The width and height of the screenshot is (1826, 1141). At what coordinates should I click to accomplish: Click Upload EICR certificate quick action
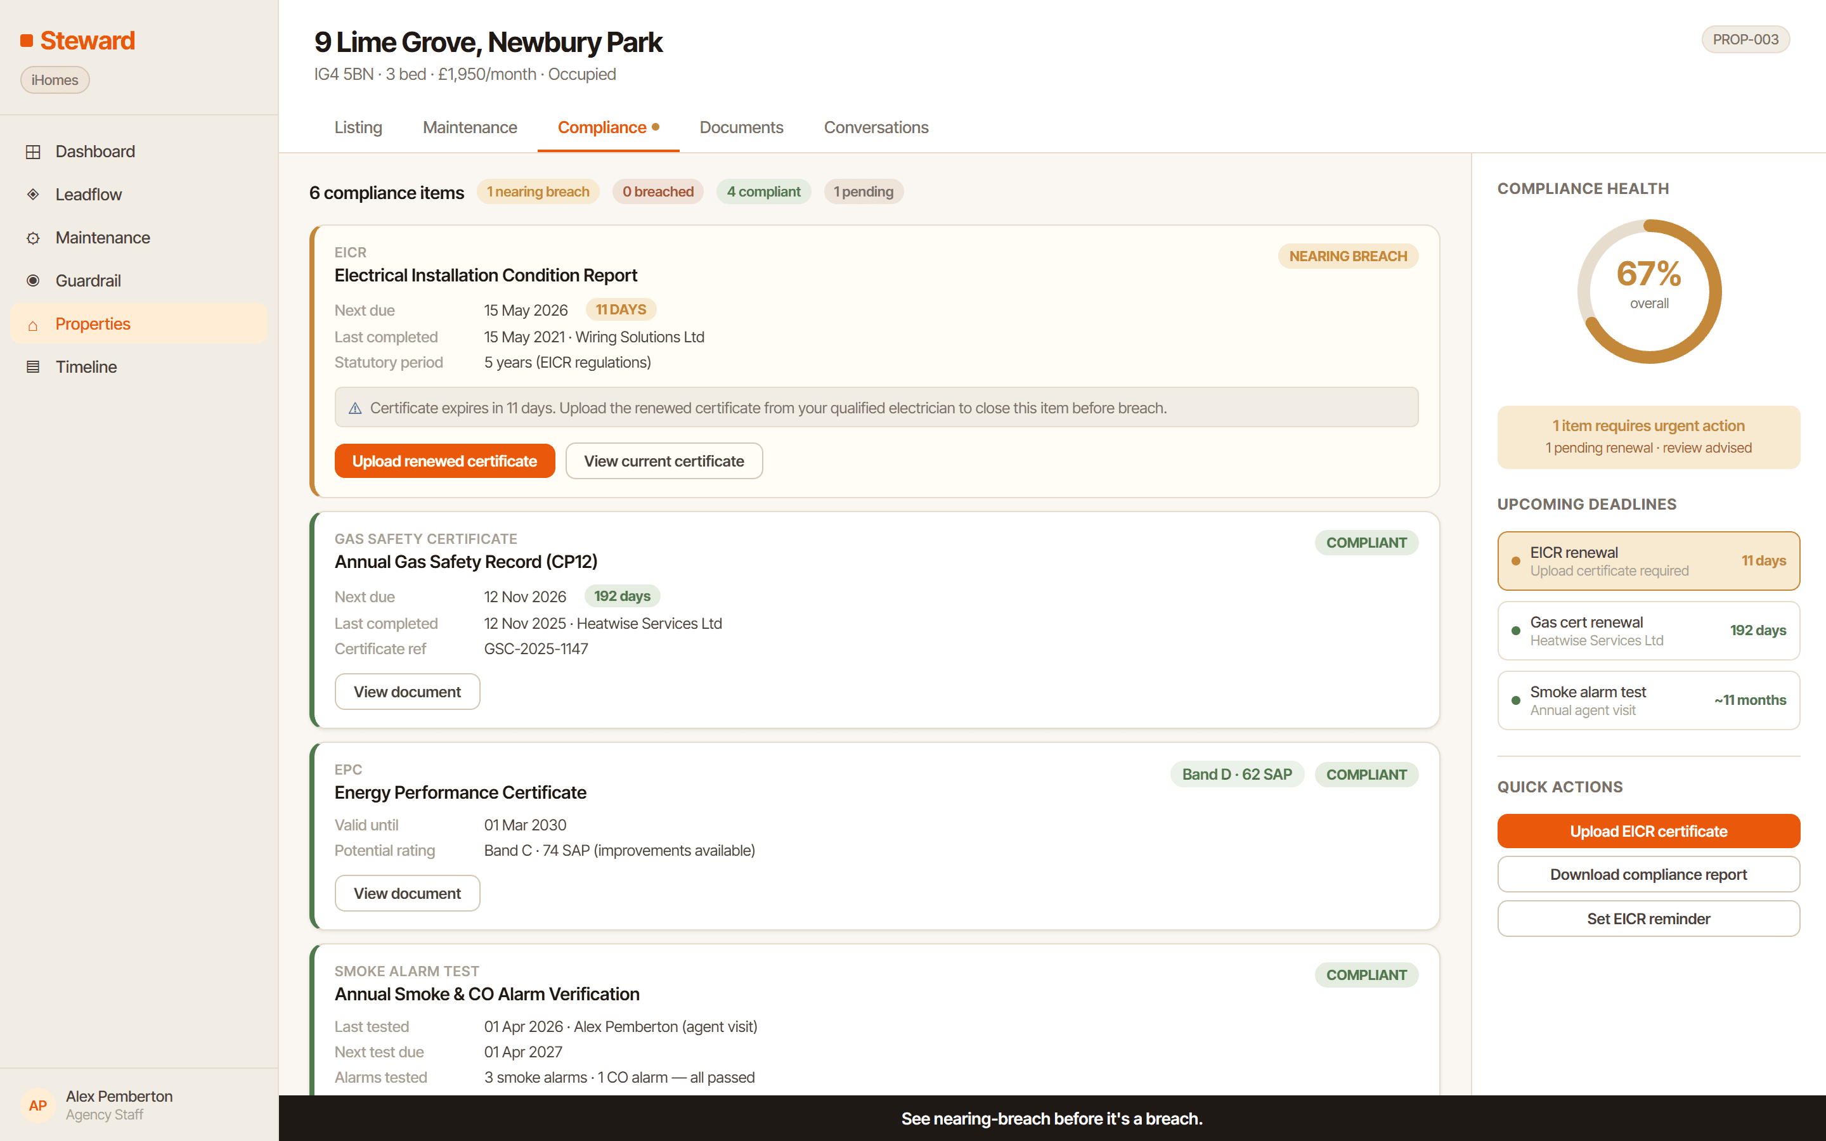[x=1648, y=832]
